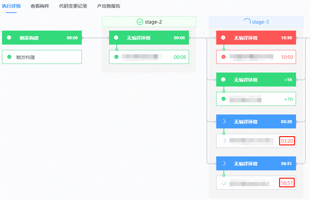
Task: Click success check icon in stage-2 header
Action: pyautogui.click(x=140, y=22)
